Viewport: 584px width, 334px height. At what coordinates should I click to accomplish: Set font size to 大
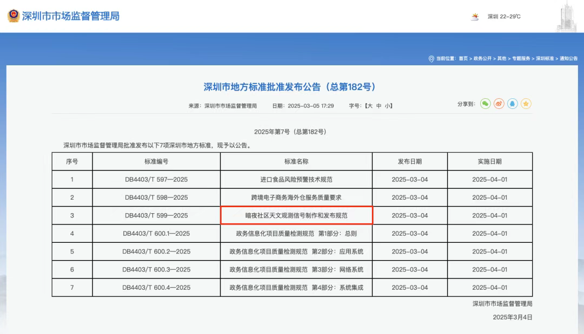tap(370, 106)
